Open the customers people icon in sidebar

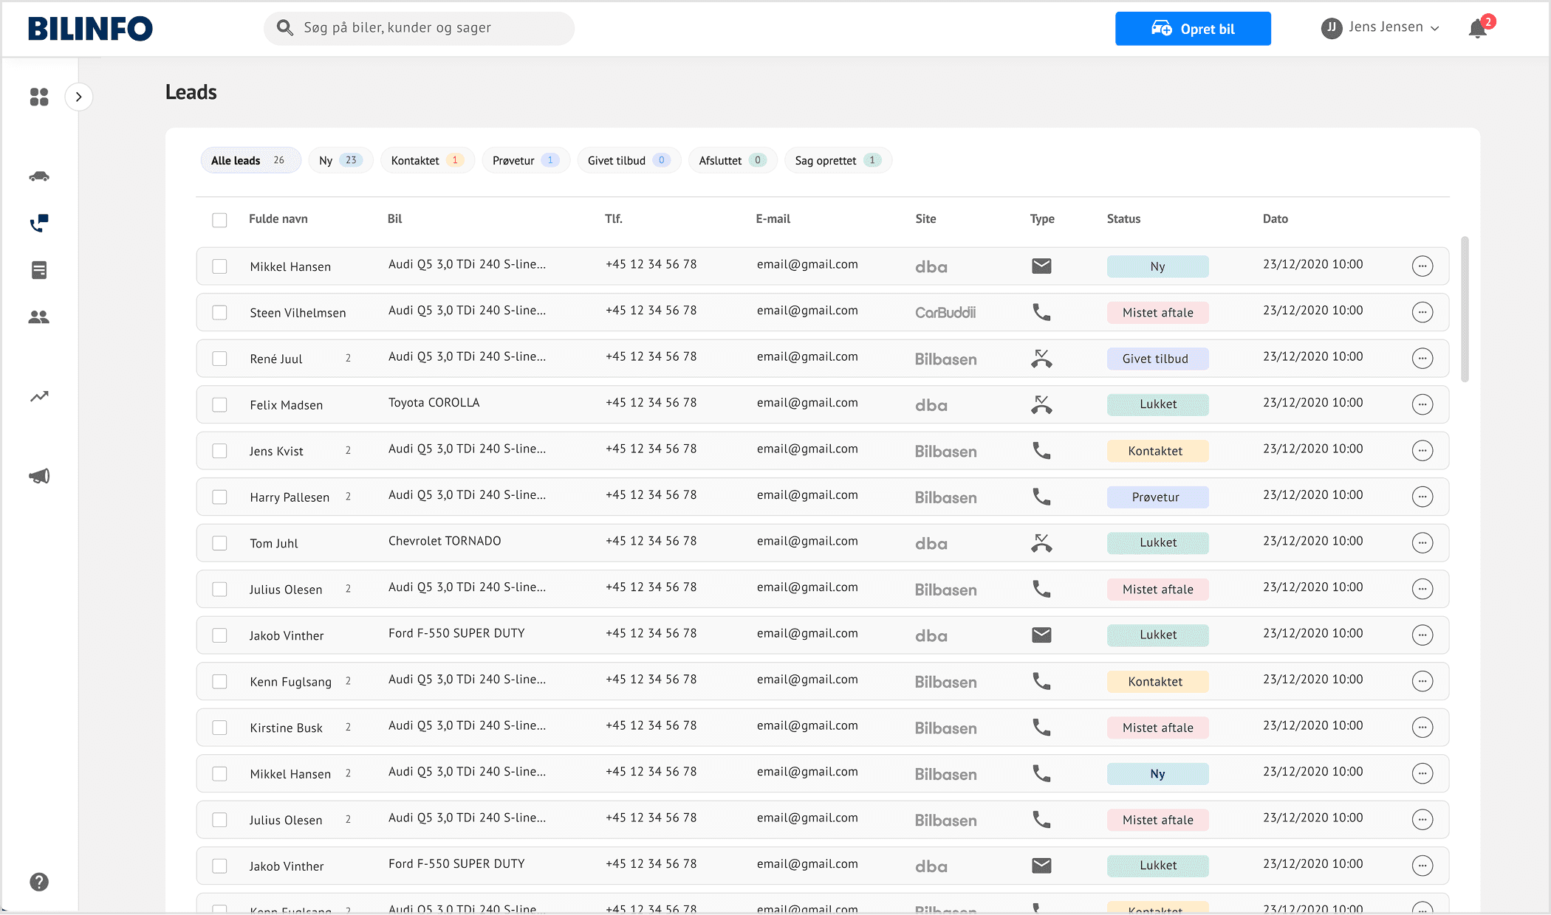click(39, 317)
